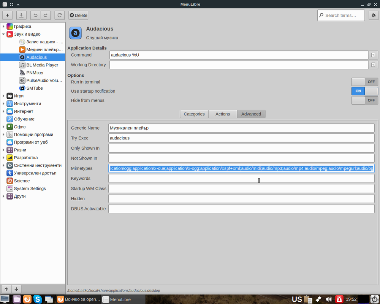Screen dimensions: 380x304
Task: Expand the Графика category
Action: click(3, 27)
